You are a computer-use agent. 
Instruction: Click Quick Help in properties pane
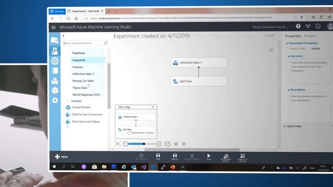(x=293, y=126)
